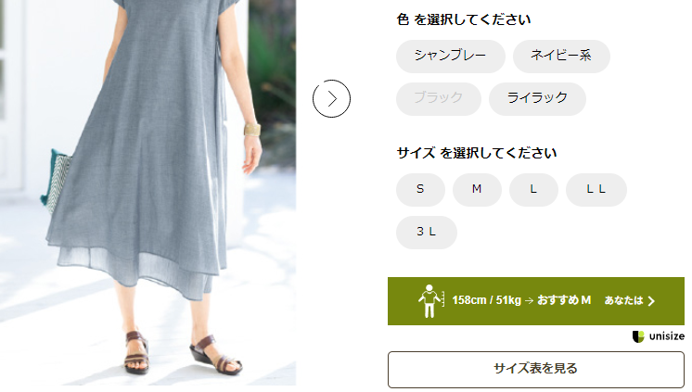Choose the ネイビー系 color option
The image size is (692, 392).
561,56
